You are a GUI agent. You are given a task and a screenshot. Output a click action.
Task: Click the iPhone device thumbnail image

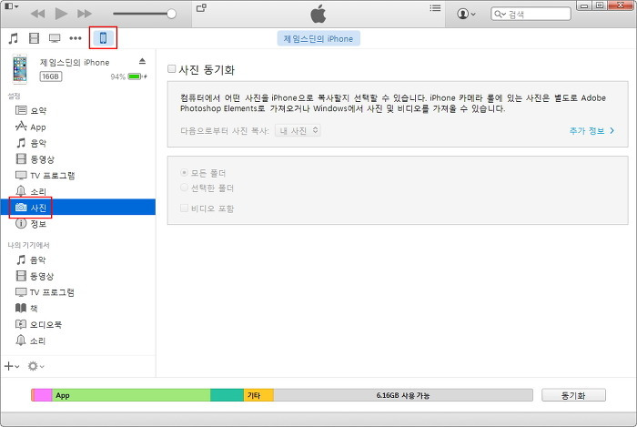(19, 68)
